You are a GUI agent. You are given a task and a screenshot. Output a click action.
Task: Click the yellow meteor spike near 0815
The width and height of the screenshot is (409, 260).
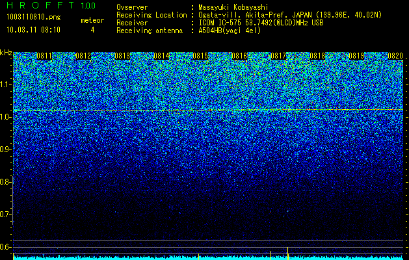(199, 256)
